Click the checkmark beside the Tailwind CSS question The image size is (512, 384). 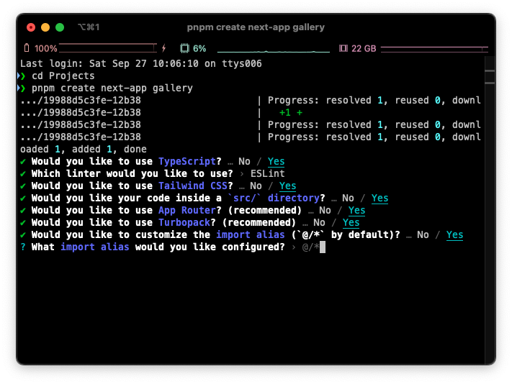point(23,186)
